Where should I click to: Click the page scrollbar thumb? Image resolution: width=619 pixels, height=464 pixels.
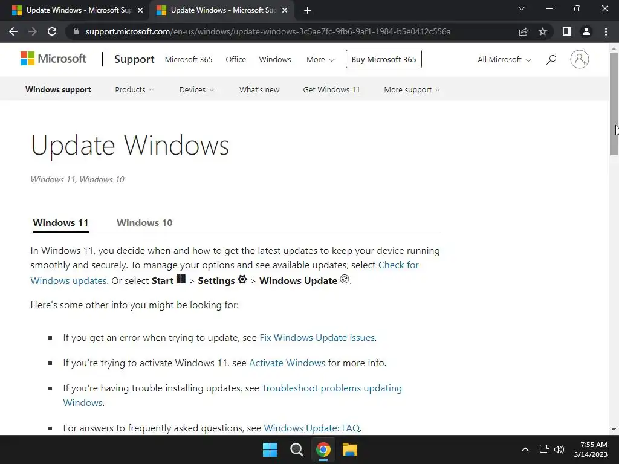coord(614,104)
